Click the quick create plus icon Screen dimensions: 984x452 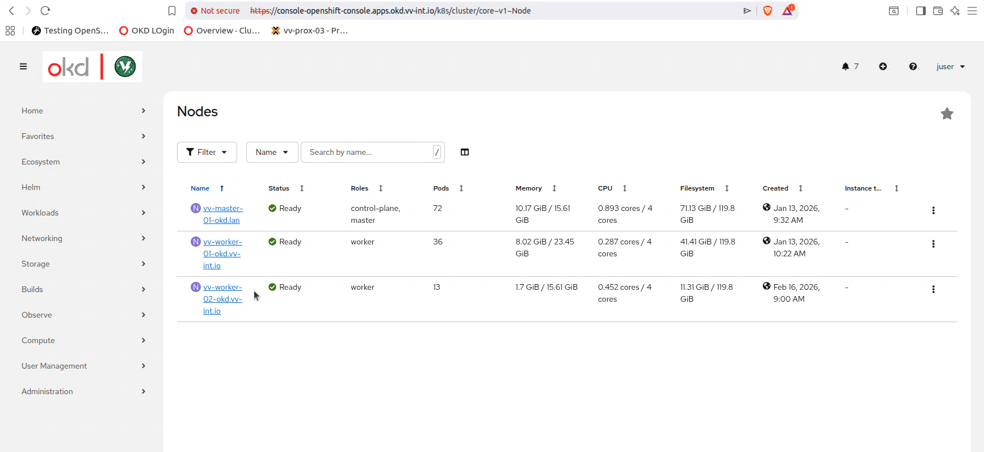pyautogui.click(x=883, y=66)
